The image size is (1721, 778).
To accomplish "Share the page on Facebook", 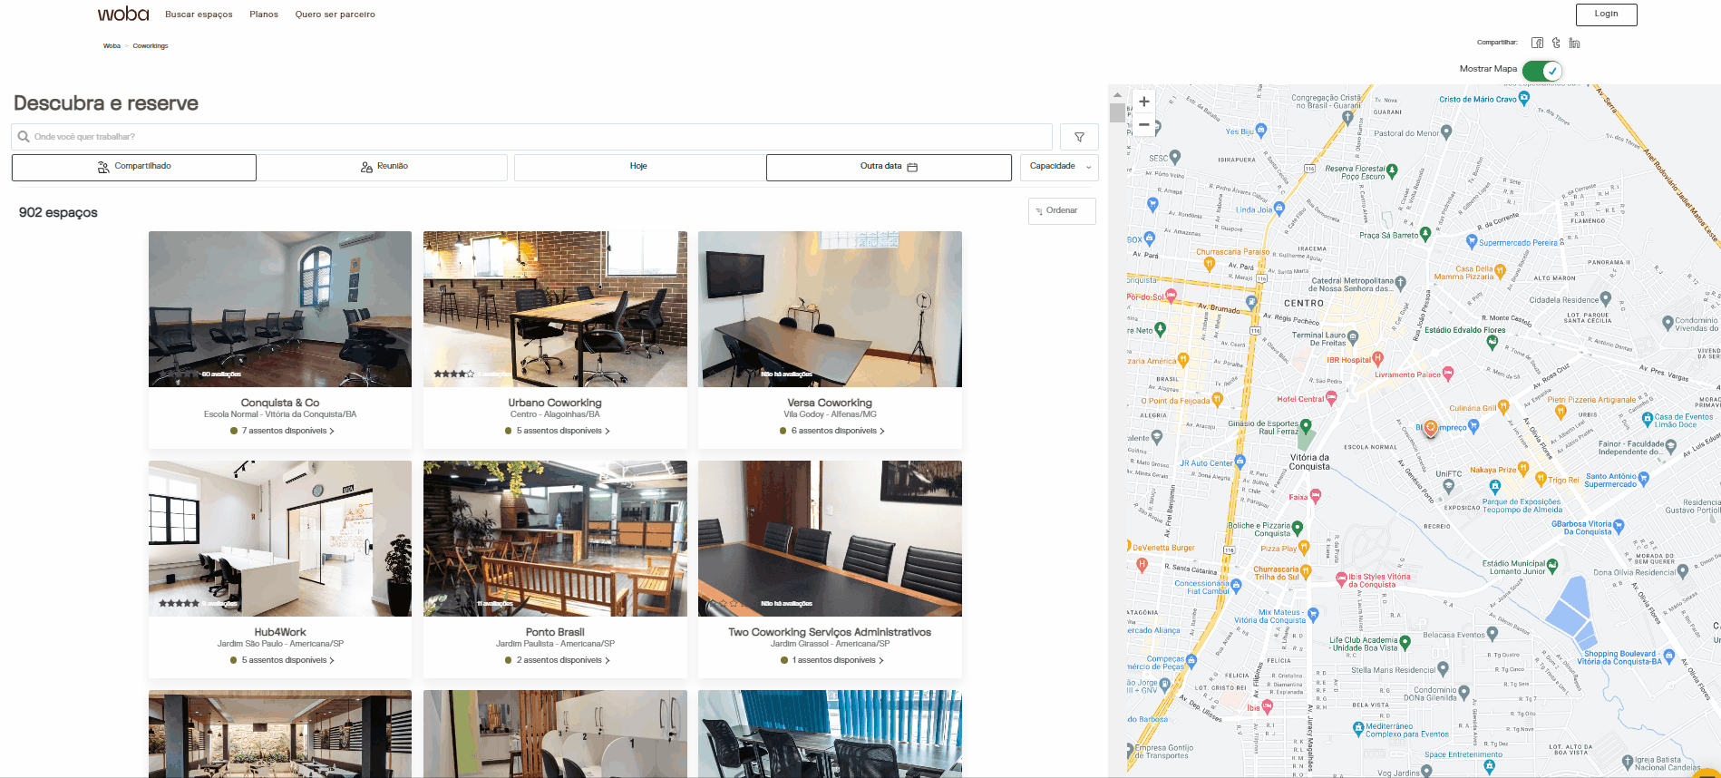I will click(x=1537, y=43).
